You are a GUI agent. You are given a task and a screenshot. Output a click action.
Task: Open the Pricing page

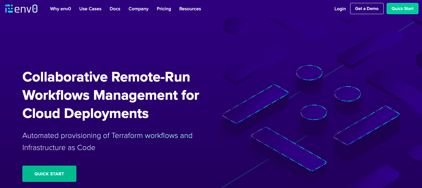164,9
